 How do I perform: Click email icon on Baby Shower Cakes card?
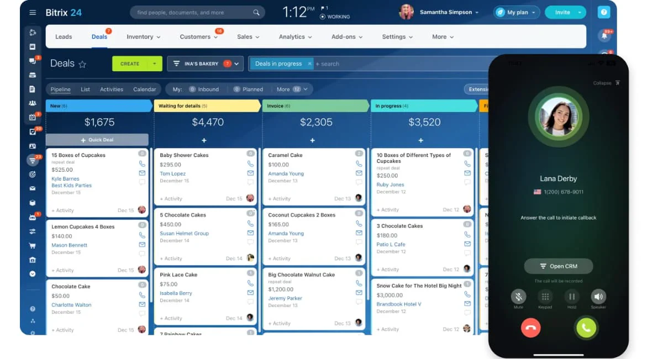[250, 173]
